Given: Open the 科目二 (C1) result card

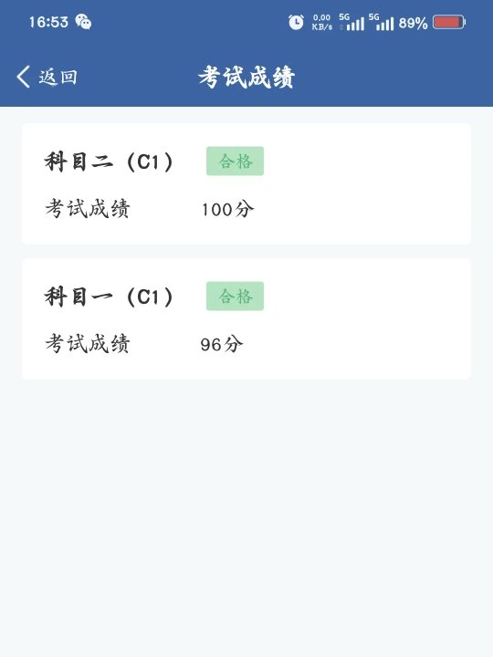Looking at the screenshot, I should pos(246,184).
